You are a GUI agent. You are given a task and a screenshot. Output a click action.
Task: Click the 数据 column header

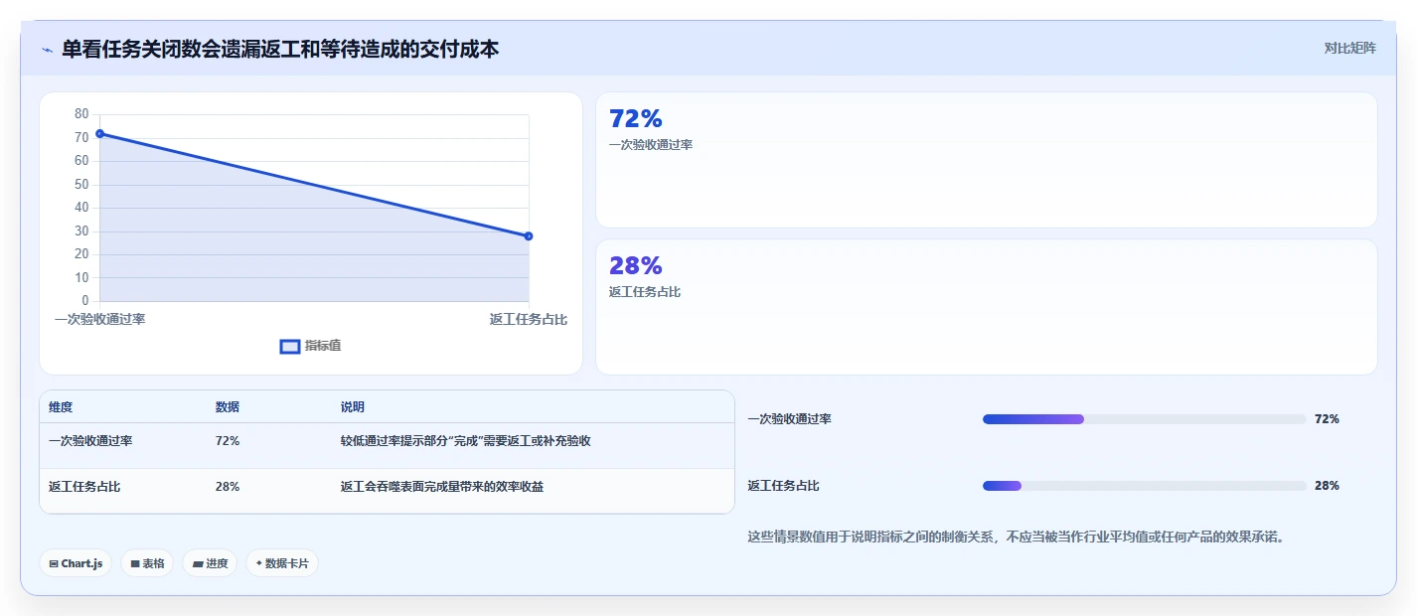click(228, 407)
